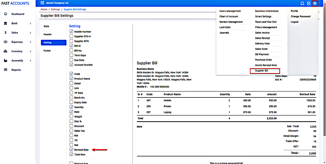Click the Settings breadcrumb link
326x164 pixels.
(x=55, y=9)
